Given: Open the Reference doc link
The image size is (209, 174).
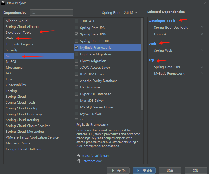Looking at the screenshot, I should (x=92, y=161).
